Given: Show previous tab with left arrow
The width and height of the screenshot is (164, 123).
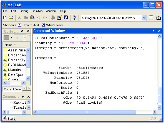Looking at the screenshot, I should (25, 88).
